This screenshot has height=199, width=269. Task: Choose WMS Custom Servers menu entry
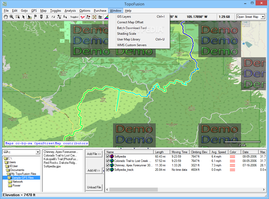click(x=139, y=45)
